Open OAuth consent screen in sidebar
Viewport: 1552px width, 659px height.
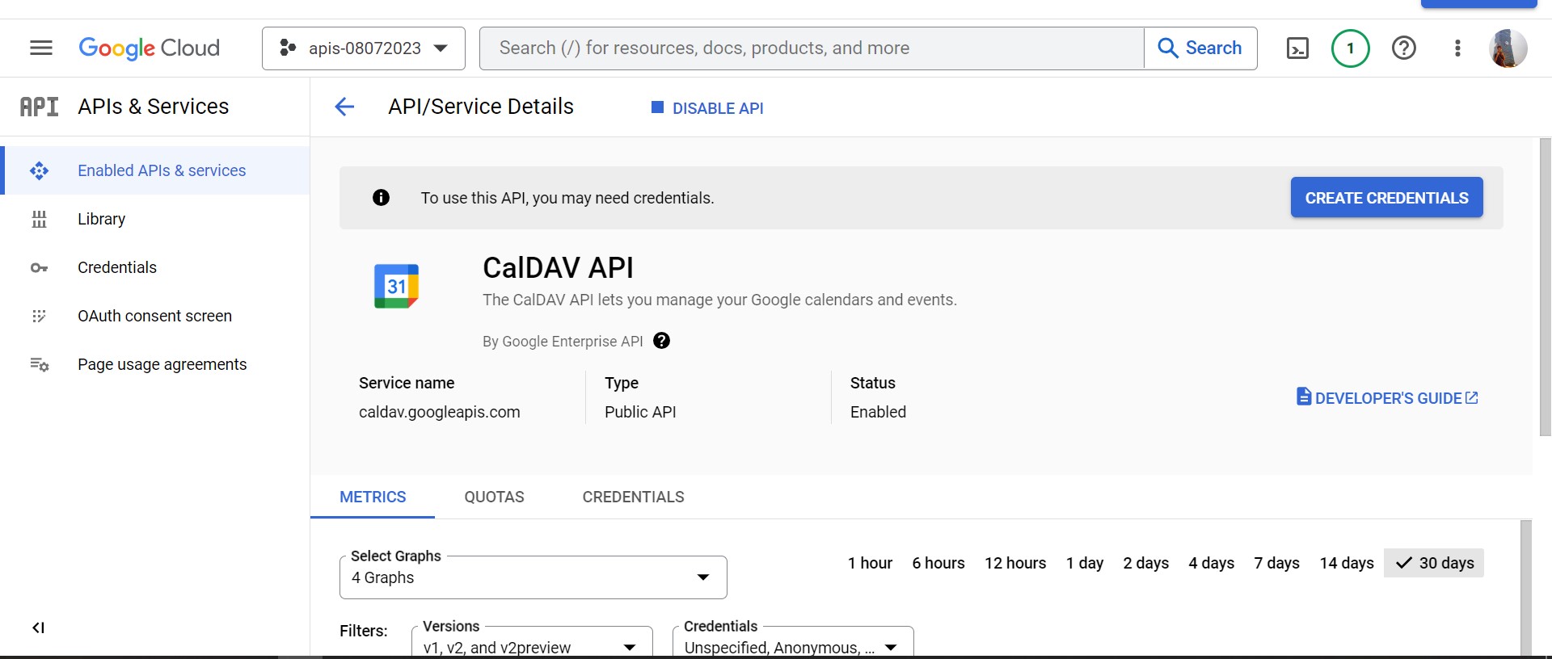pyautogui.click(x=154, y=316)
